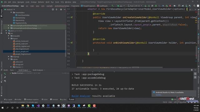The height and width of the screenshot is (112, 200).
Task: Open Search Everywhere magnifier icon
Action: click(x=194, y=6)
